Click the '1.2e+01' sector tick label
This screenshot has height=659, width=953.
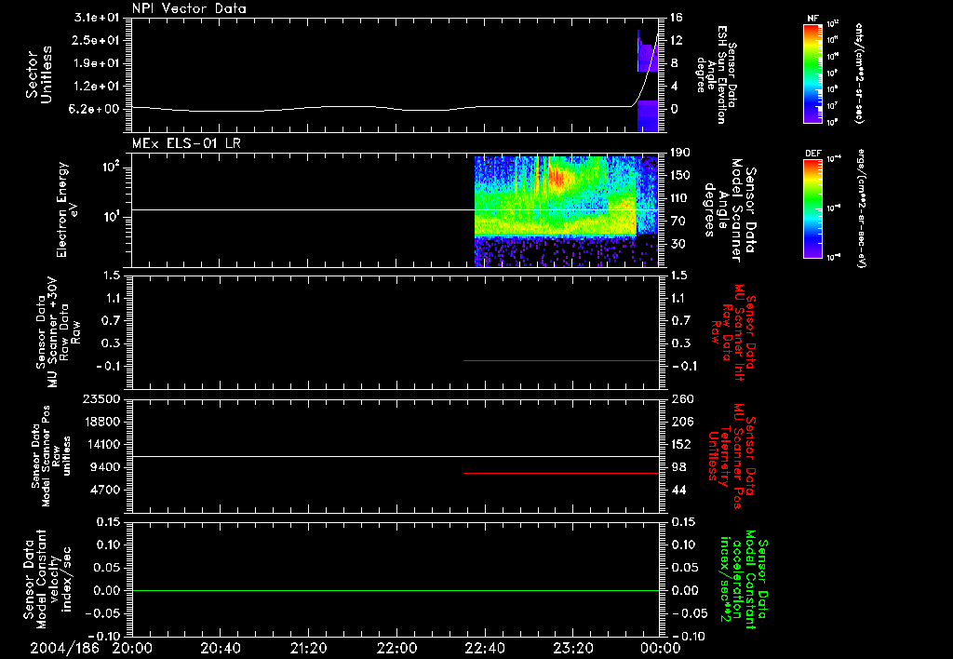(x=97, y=87)
